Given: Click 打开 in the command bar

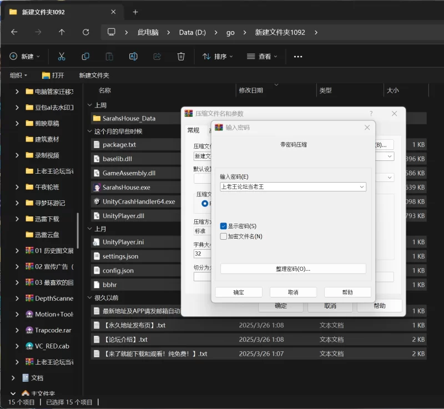Looking at the screenshot, I should point(53,75).
